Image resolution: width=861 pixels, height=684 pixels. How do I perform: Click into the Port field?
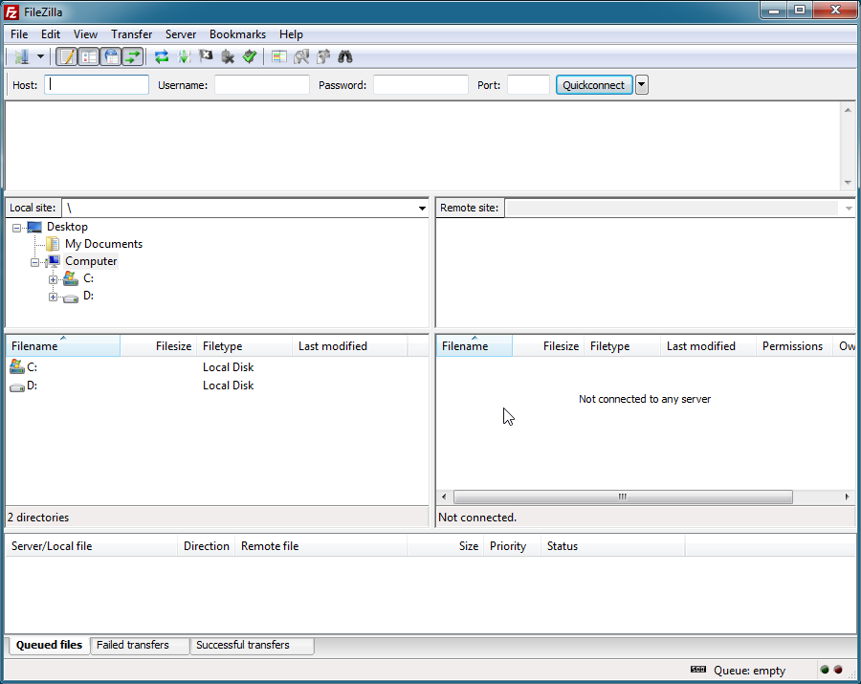point(528,84)
